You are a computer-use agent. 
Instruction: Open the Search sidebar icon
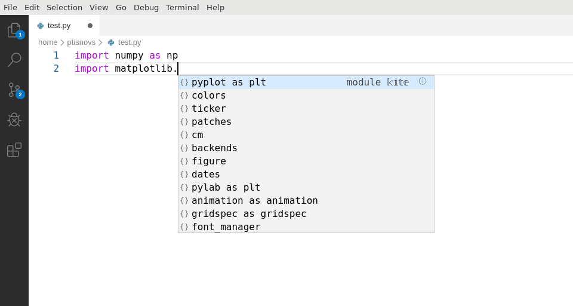tap(14, 60)
